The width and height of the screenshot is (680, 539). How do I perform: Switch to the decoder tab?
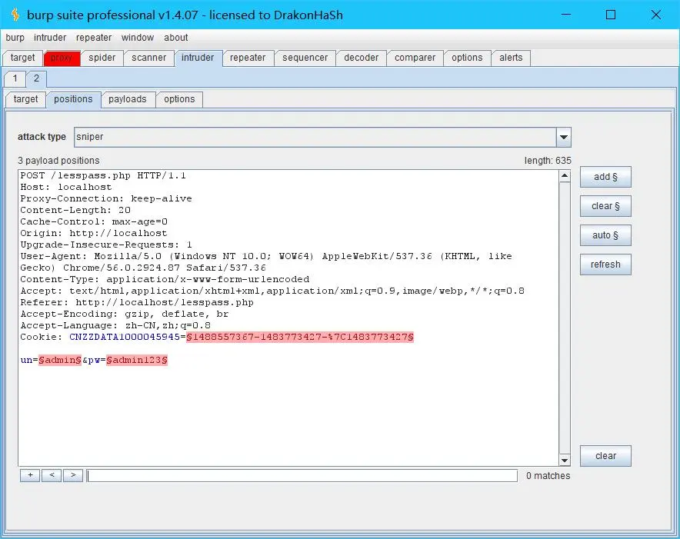click(x=361, y=58)
